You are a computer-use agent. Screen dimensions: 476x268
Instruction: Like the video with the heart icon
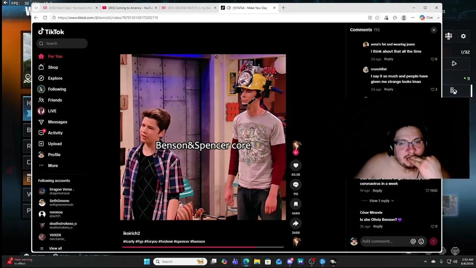(x=296, y=165)
